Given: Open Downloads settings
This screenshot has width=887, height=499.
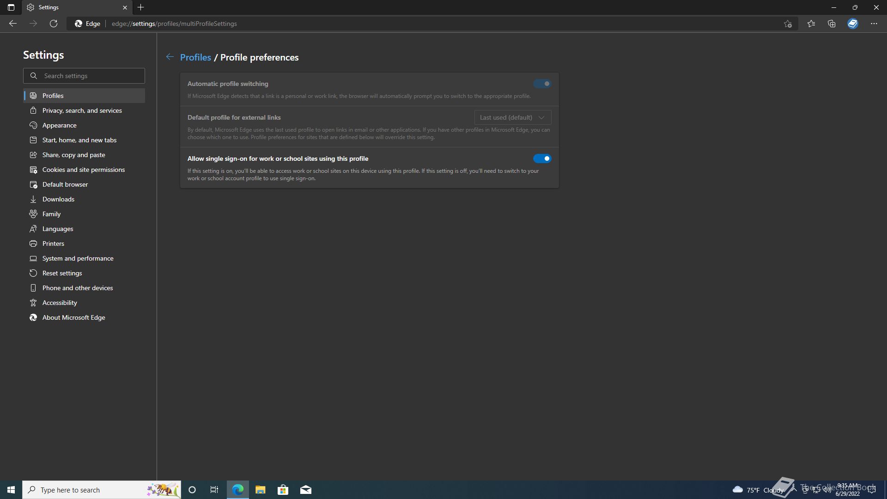Looking at the screenshot, I should coord(85,199).
